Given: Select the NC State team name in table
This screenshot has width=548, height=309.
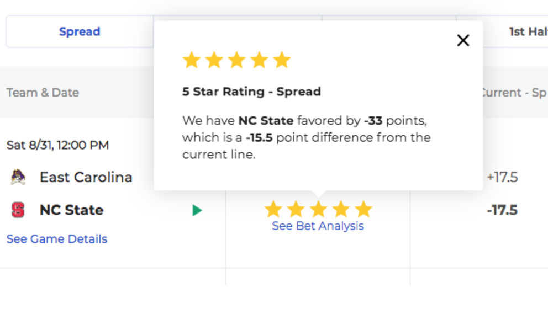Looking at the screenshot, I should (72, 210).
